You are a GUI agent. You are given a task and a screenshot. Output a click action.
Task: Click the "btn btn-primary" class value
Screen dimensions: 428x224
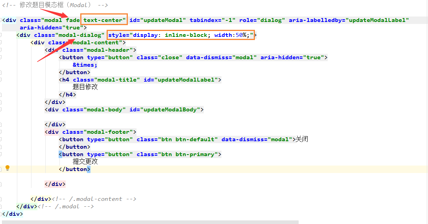[x=188, y=154]
